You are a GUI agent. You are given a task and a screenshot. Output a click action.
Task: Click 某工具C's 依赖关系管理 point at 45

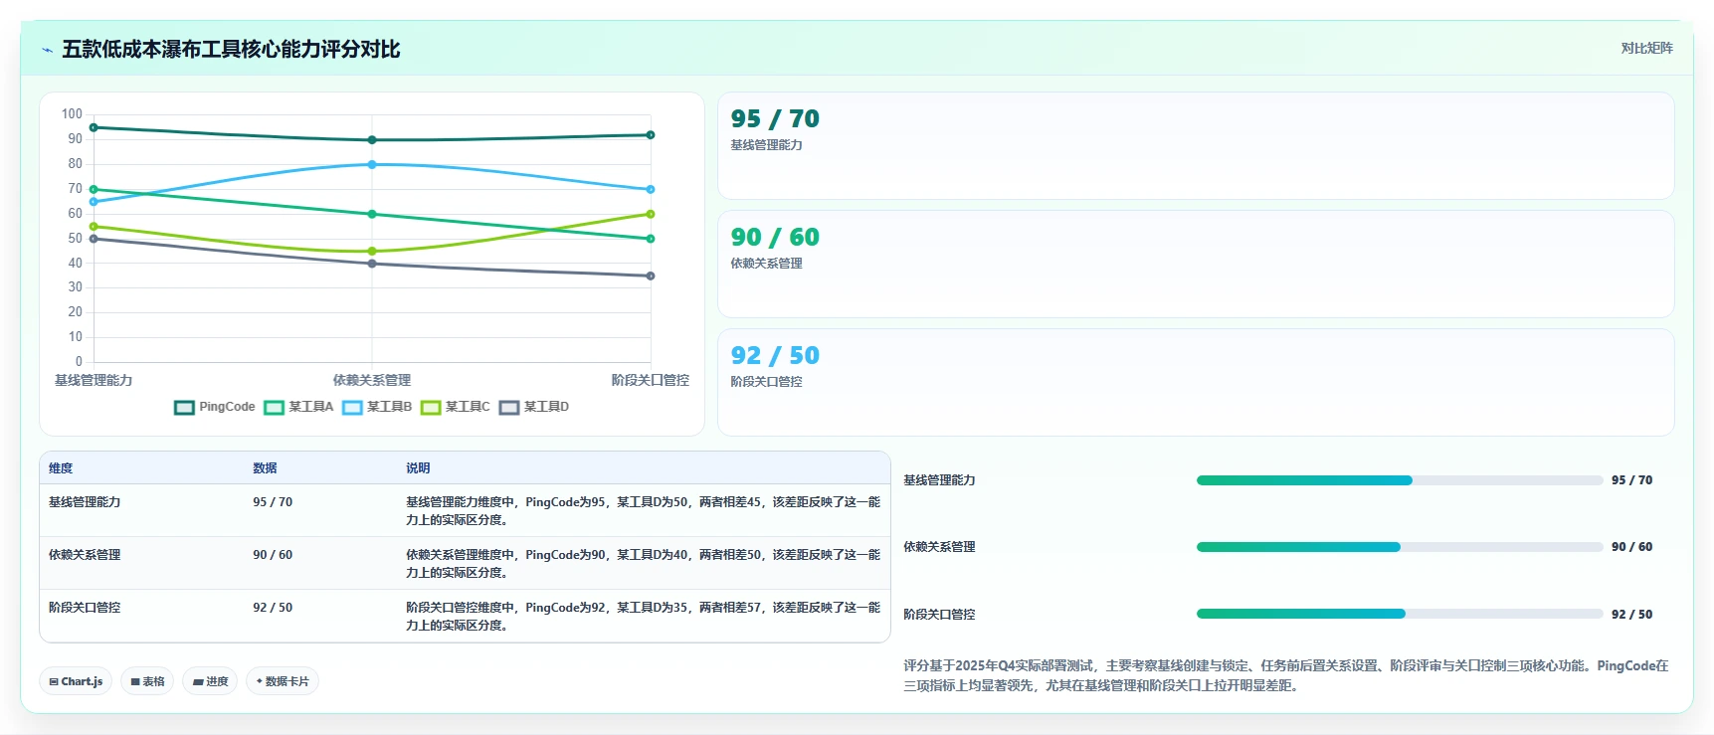coord(372,251)
